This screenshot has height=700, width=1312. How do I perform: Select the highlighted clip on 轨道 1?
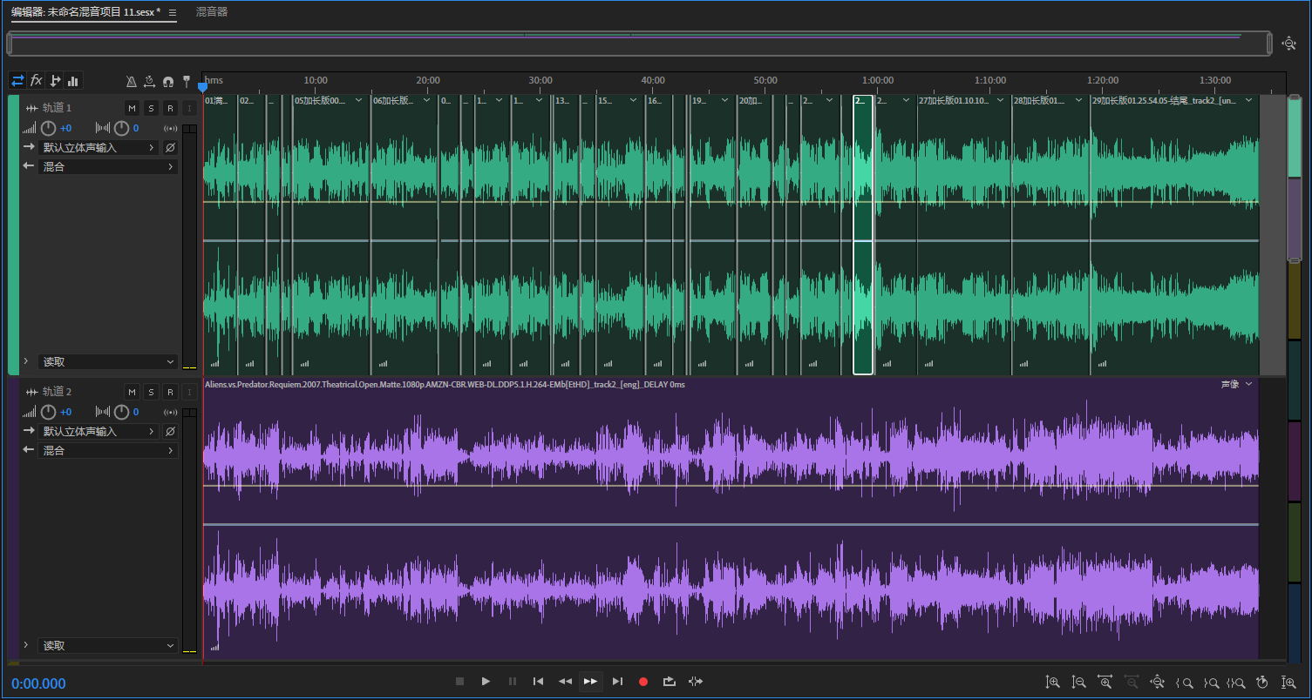point(862,235)
